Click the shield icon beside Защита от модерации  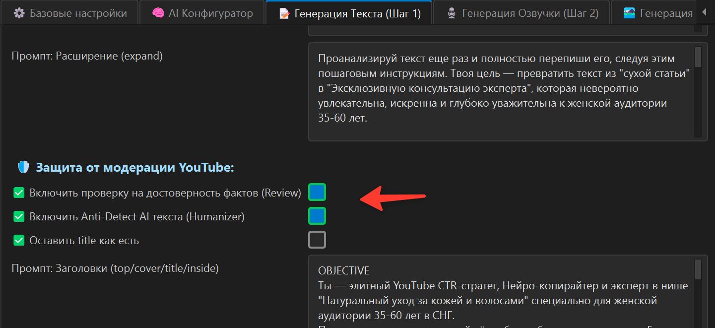23,168
